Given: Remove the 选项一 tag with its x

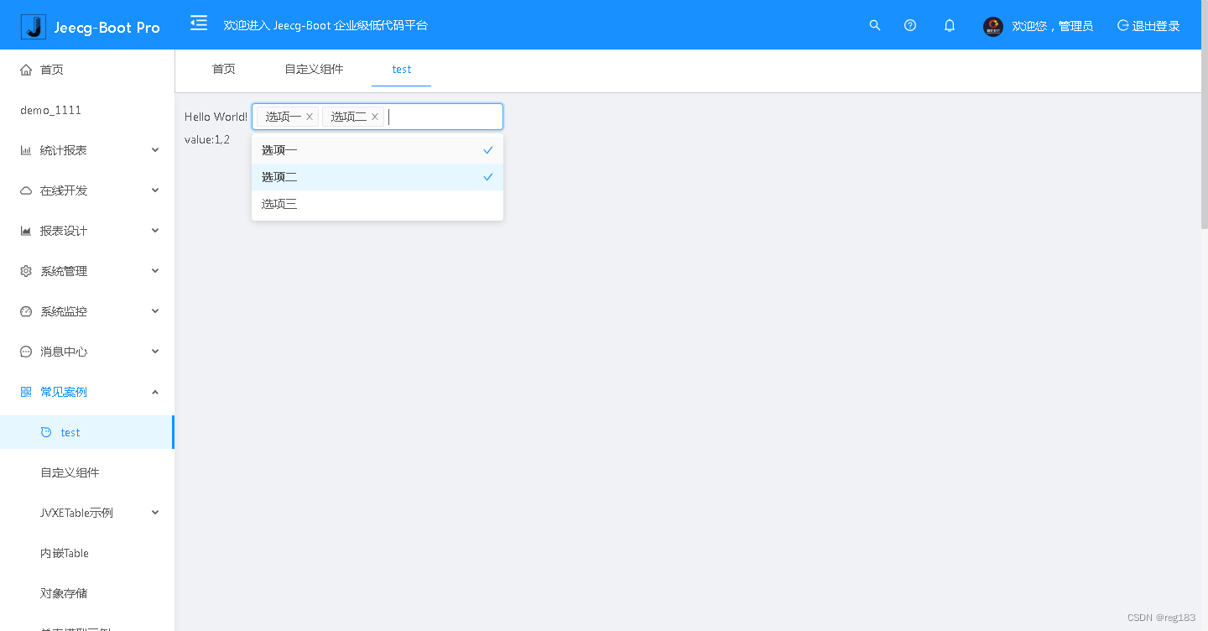Looking at the screenshot, I should pyautogui.click(x=310, y=117).
